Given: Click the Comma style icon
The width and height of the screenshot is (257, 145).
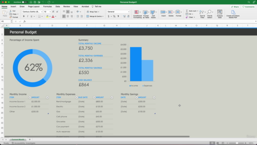Looking at the screenshot, I should 118,16.
